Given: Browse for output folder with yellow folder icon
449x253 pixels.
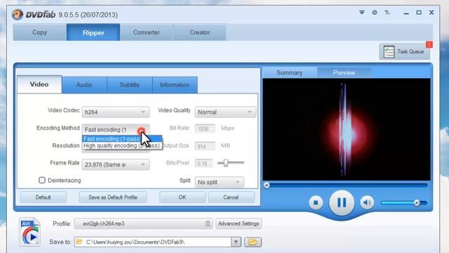Looking at the screenshot, I should point(253,242).
